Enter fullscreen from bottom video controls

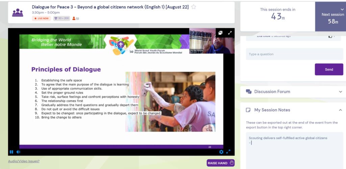click(x=228, y=152)
